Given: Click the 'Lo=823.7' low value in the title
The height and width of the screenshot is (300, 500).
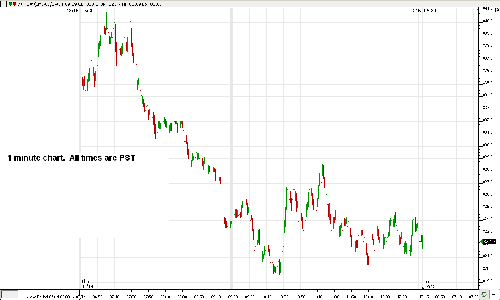Looking at the screenshot, I should point(152,4).
